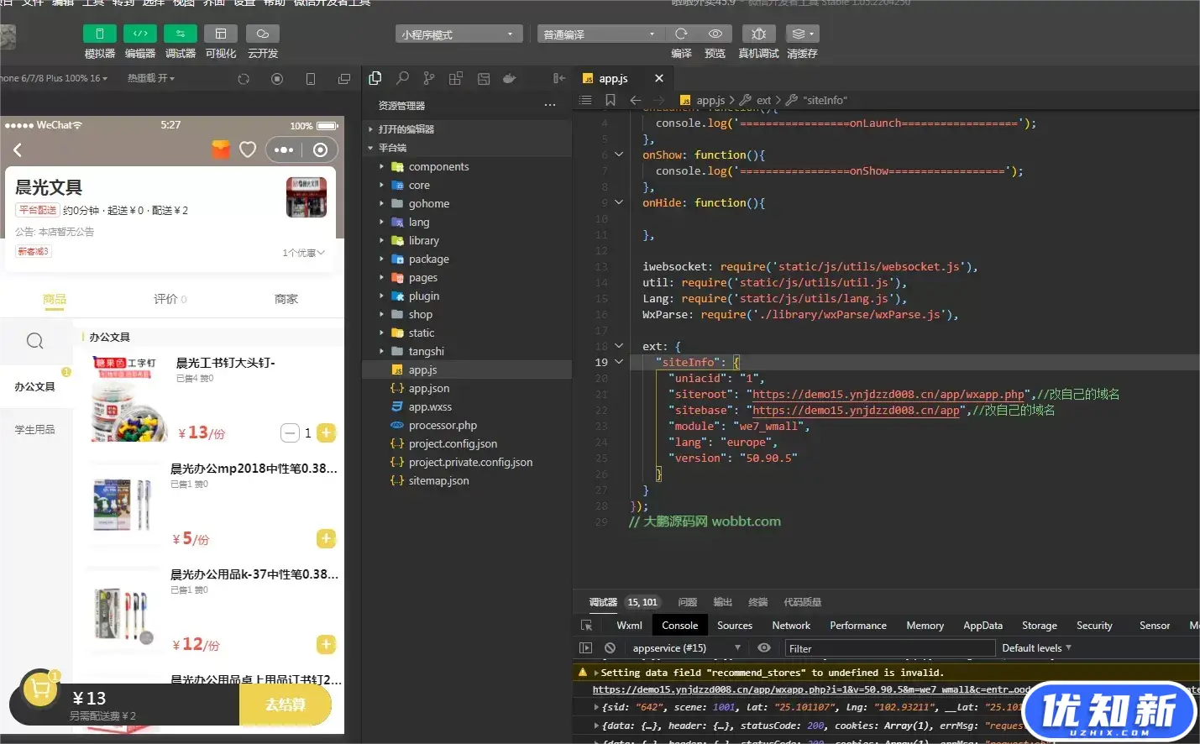Image resolution: width=1200 pixels, height=744 pixels.
Task: Open the source control branch icon
Action: [429, 78]
